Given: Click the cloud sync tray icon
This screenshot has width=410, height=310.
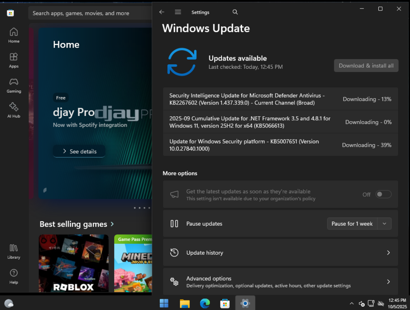Looking at the screenshot, I should click(x=381, y=303).
